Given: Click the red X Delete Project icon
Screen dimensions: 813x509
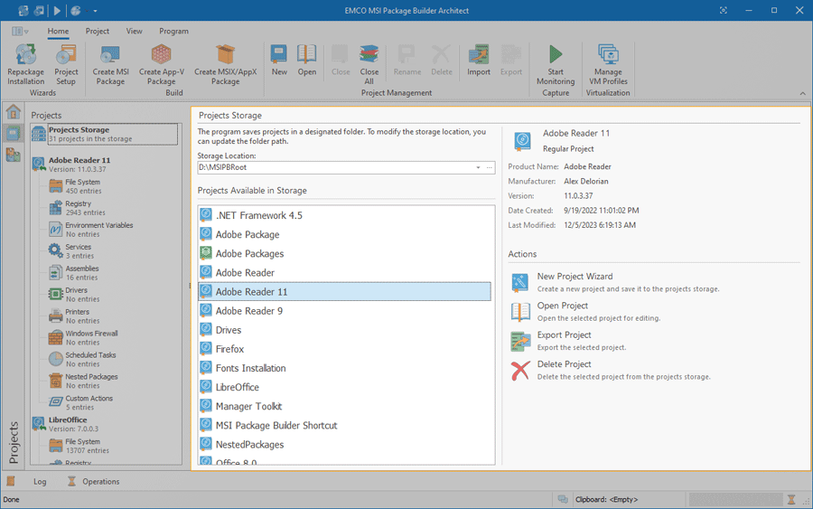Looking at the screenshot, I should point(520,371).
